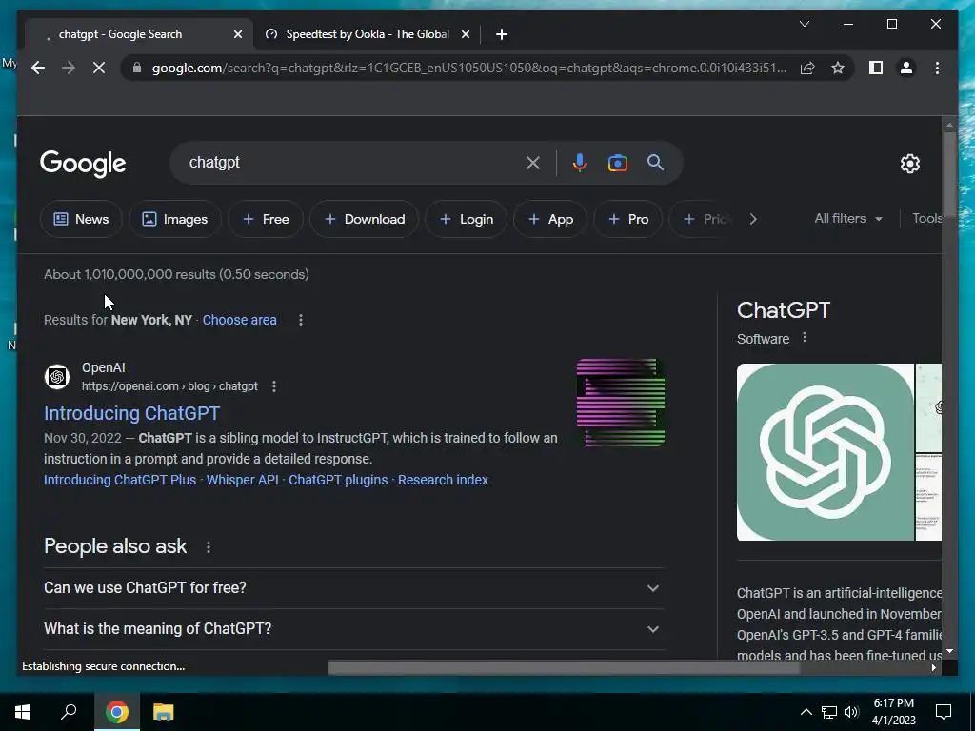This screenshot has height=731, width=975.
Task: Click the Google logo
Action: tap(83, 164)
